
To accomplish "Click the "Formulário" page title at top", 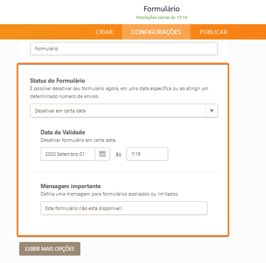I will [161, 9].
